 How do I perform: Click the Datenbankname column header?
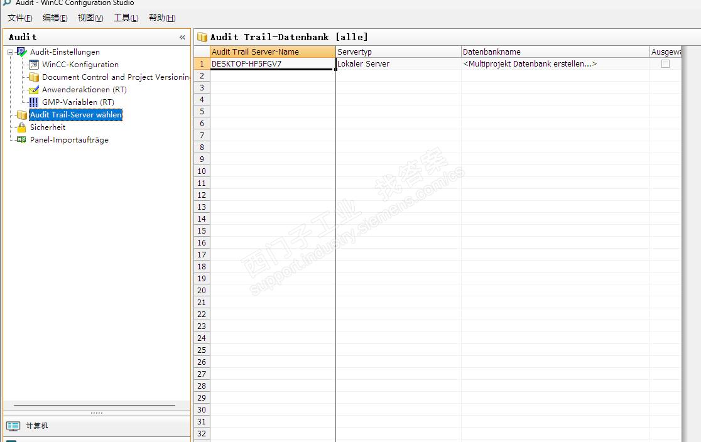click(555, 52)
